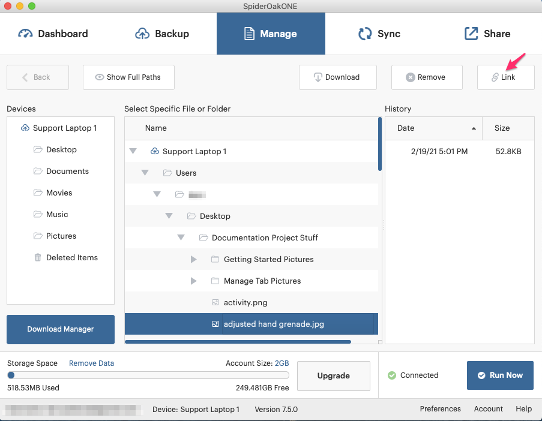Click the Remove X icon button
The image size is (542, 421).
[410, 77]
